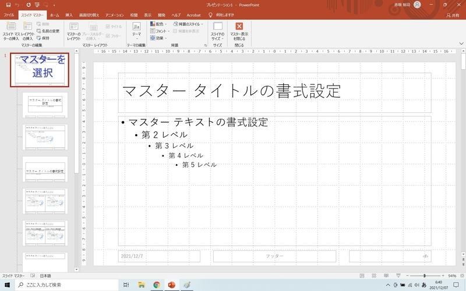This screenshot has height=291, width=466.
Task: Click the 共有 share button
Action: 453,16
